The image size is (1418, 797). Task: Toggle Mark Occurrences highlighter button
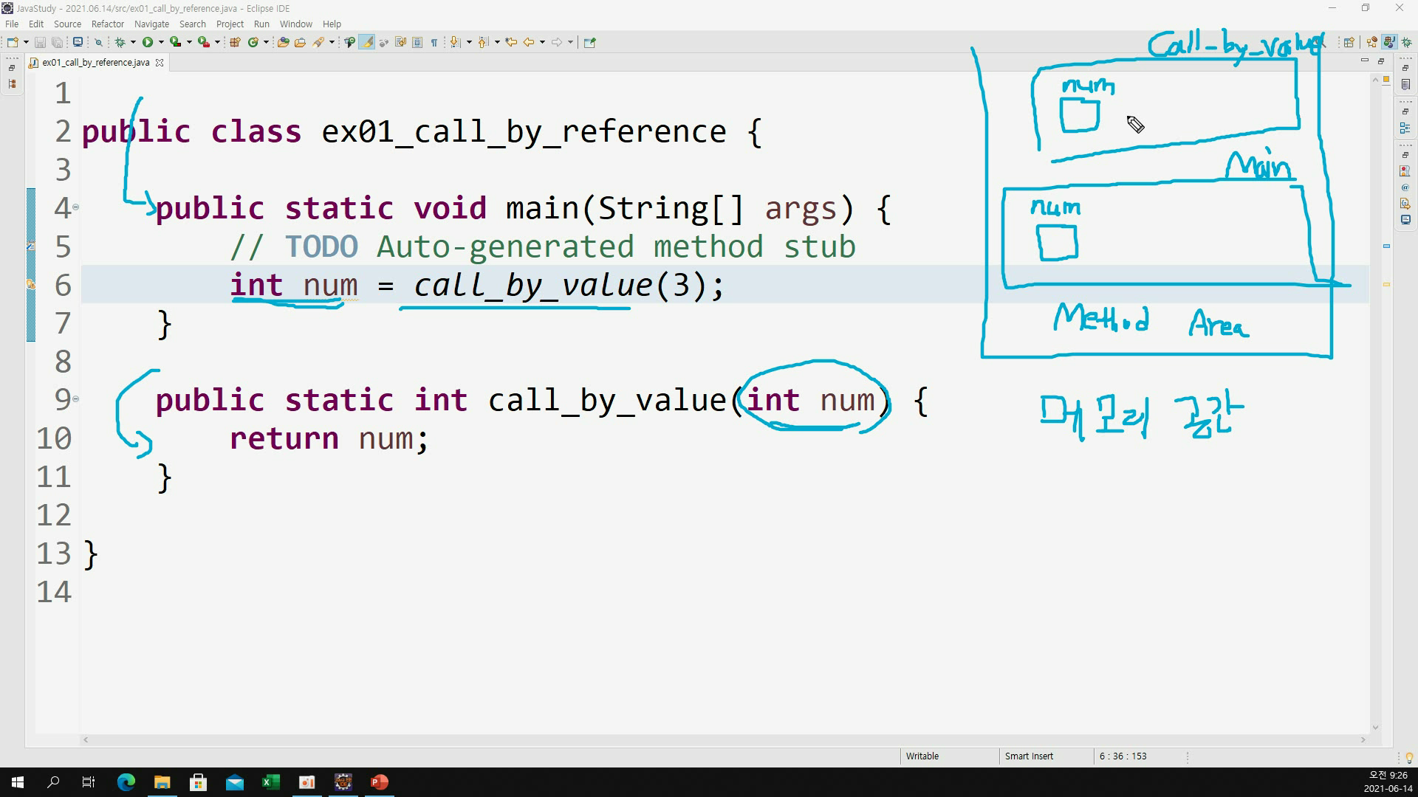(366, 42)
